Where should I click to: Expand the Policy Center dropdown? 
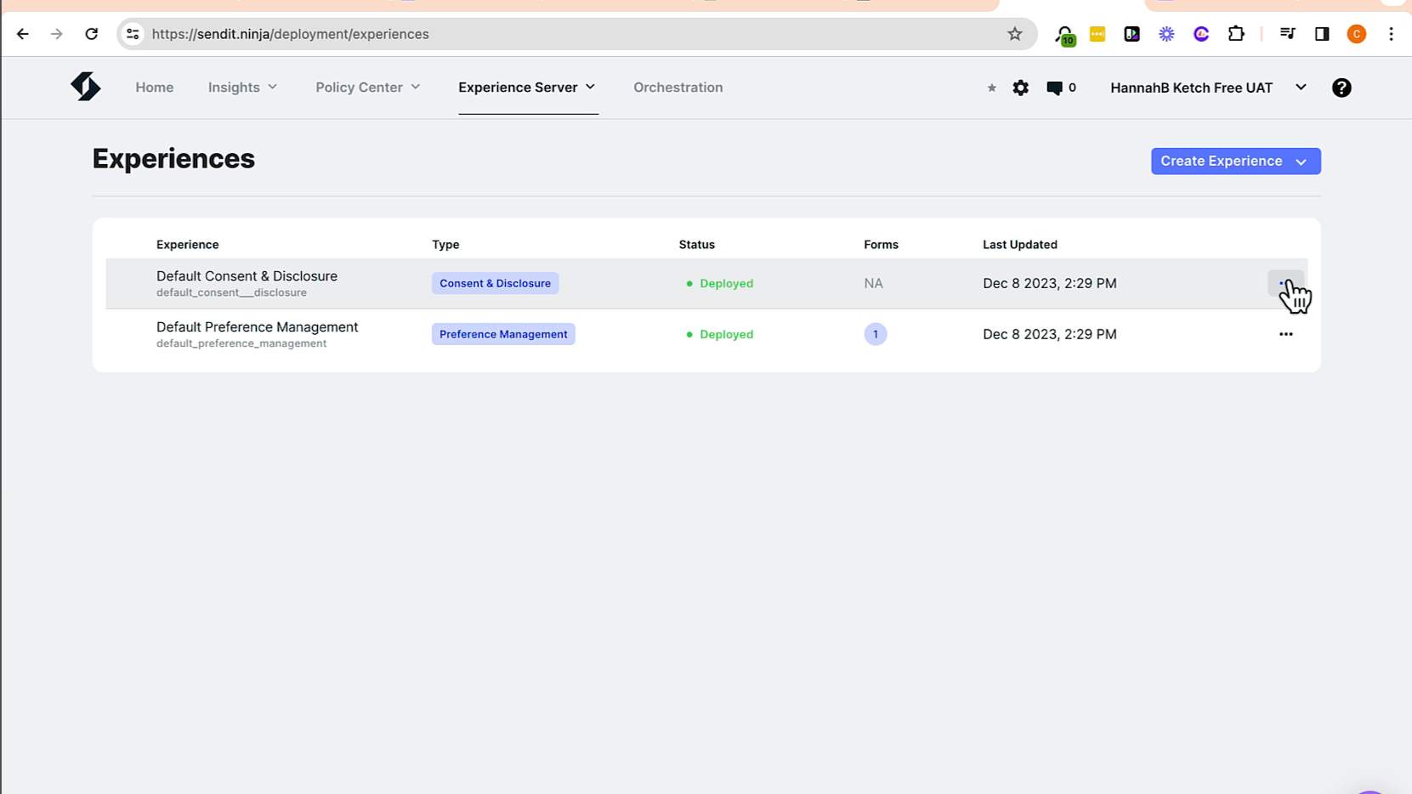pyautogui.click(x=367, y=88)
